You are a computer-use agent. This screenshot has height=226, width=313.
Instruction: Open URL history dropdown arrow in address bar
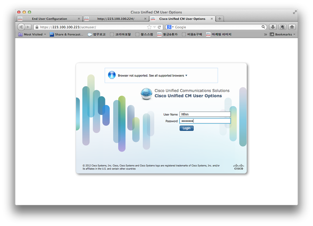(155, 27)
